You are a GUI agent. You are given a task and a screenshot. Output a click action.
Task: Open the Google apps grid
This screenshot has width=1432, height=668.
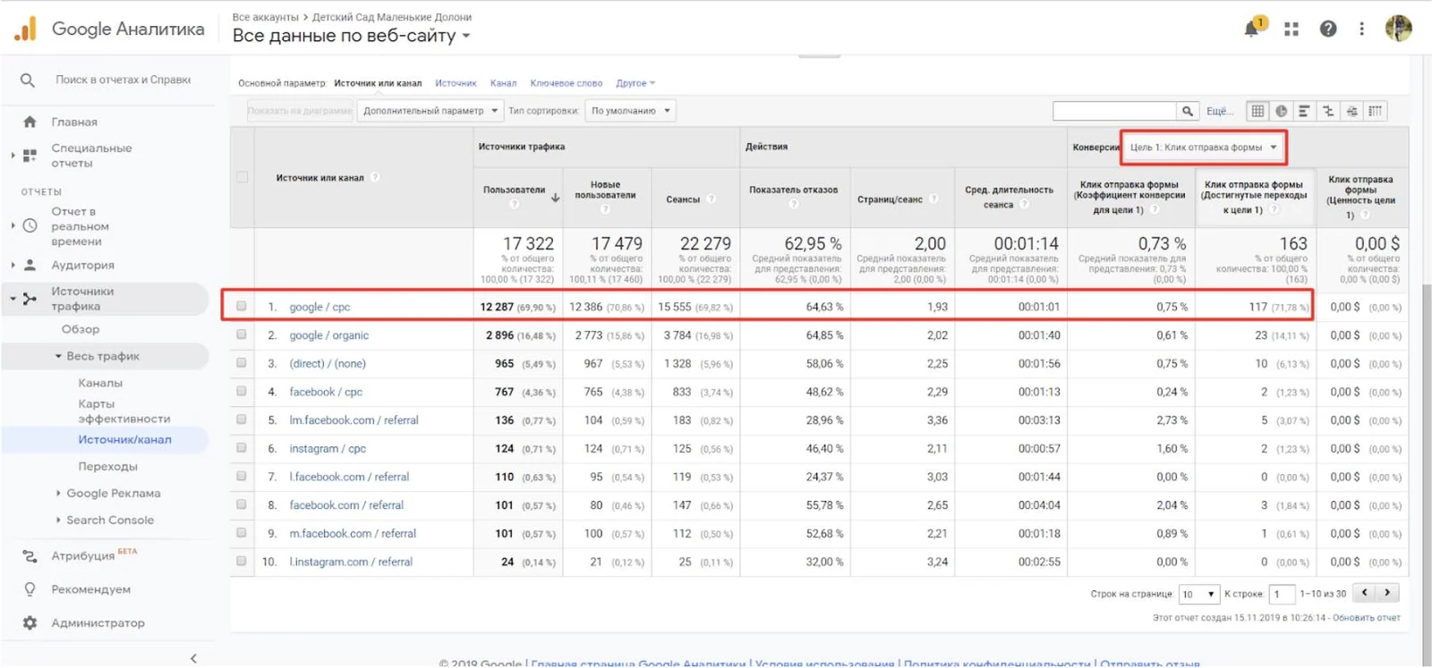[x=1291, y=29]
